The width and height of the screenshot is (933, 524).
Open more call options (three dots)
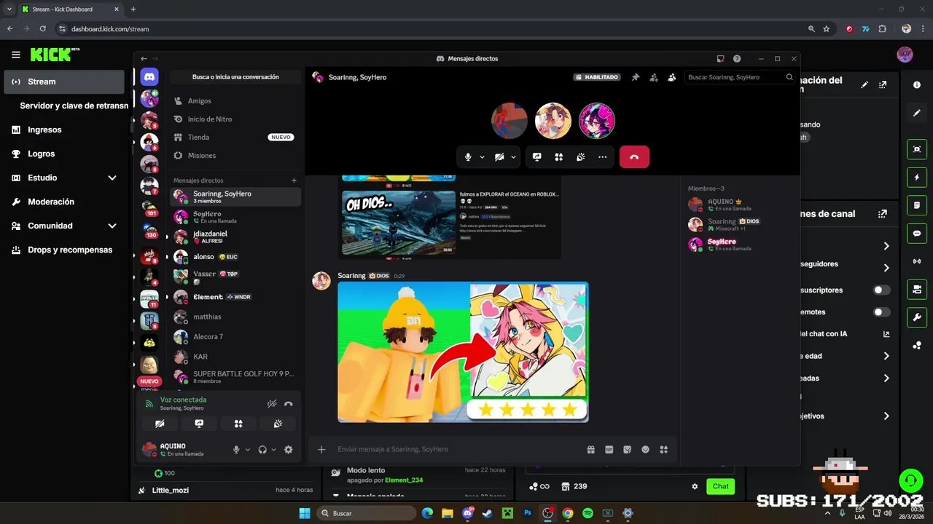point(603,156)
